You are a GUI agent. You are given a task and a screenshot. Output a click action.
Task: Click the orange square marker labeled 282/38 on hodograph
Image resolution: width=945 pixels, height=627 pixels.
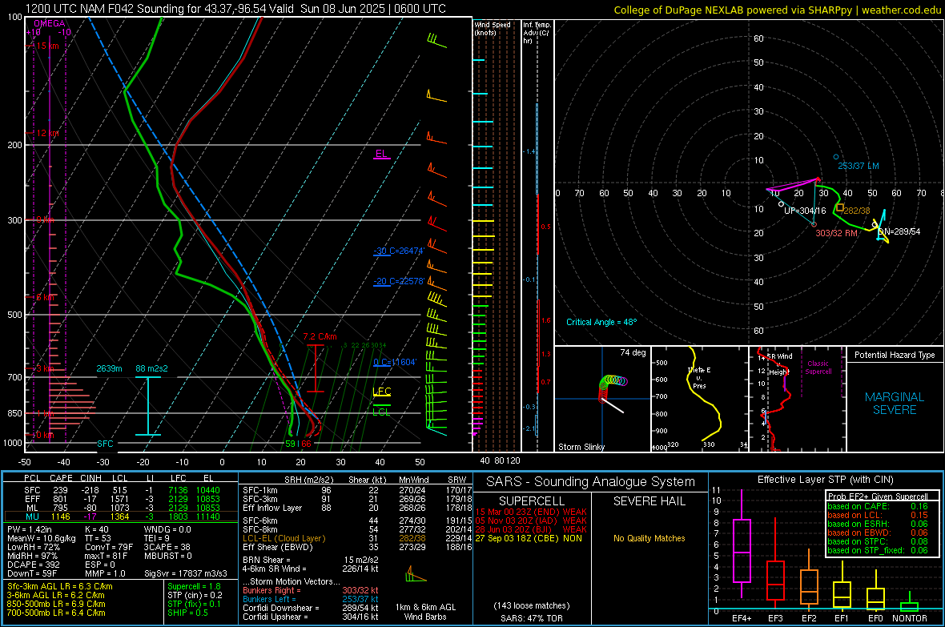[839, 207]
